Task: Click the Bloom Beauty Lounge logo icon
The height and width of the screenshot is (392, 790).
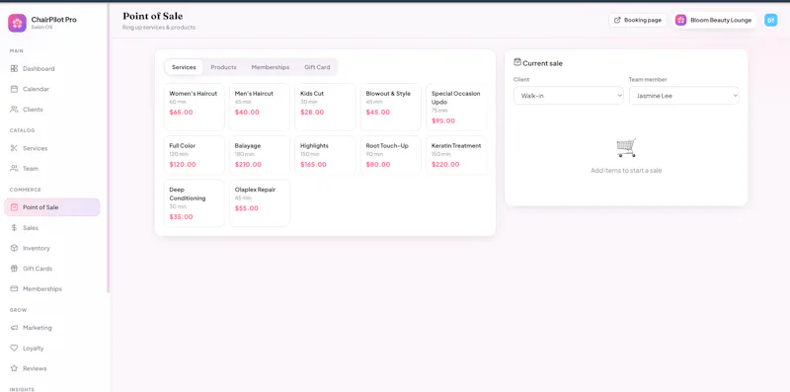Action: (680, 20)
